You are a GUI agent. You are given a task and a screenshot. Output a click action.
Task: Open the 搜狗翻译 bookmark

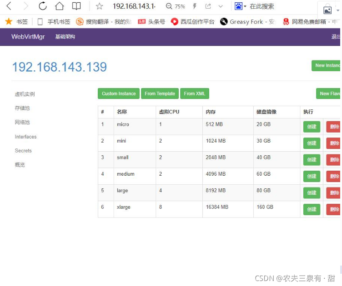104,21
